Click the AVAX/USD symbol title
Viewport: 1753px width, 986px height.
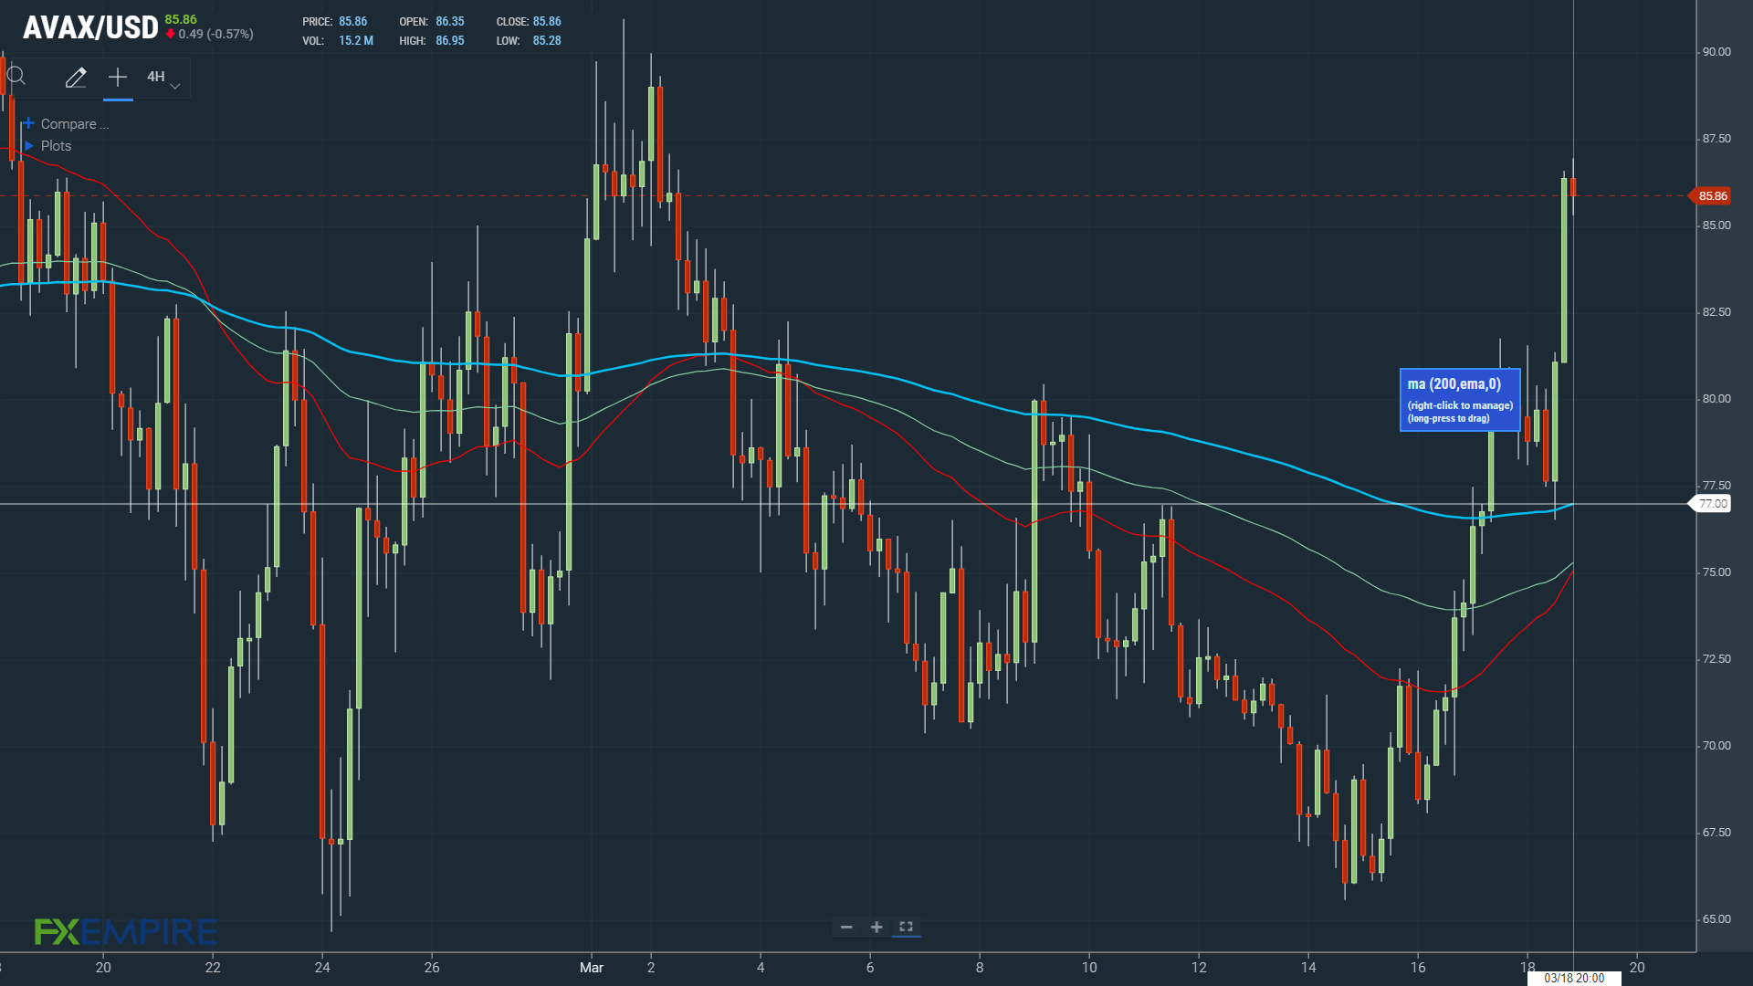click(x=90, y=27)
